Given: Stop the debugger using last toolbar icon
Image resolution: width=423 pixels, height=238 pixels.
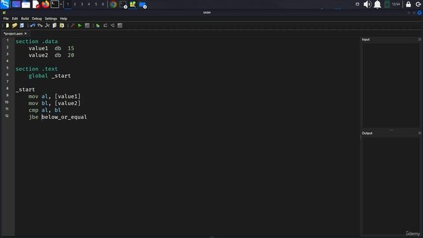Looking at the screenshot, I should 120,25.
